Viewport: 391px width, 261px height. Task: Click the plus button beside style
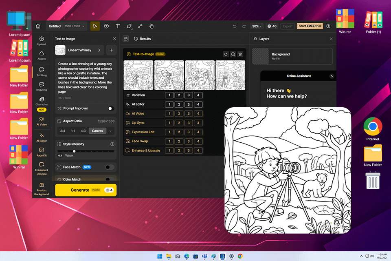pos(111,50)
